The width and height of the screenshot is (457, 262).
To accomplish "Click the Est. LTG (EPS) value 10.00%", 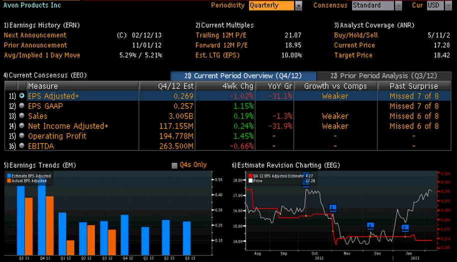I will [x=292, y=55].
